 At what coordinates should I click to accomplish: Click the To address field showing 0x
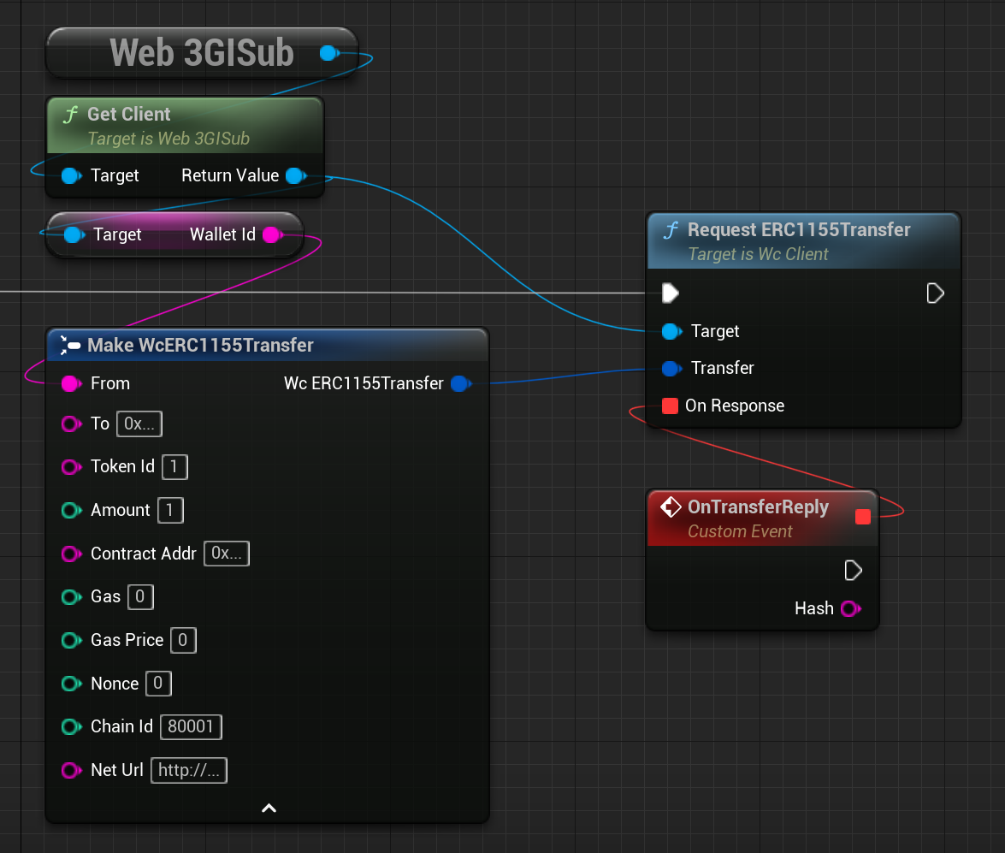coord(139,424)
